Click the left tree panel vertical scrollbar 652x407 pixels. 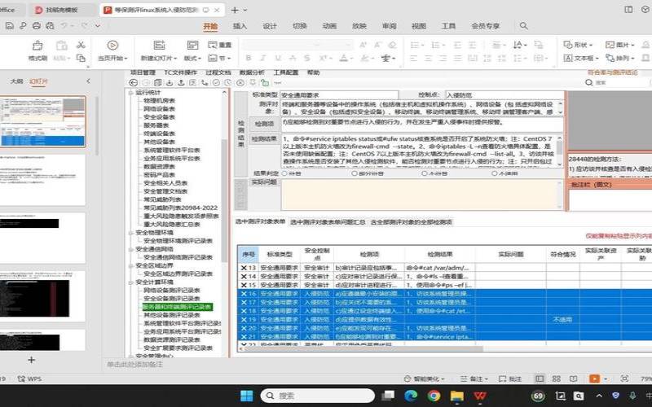225,199
